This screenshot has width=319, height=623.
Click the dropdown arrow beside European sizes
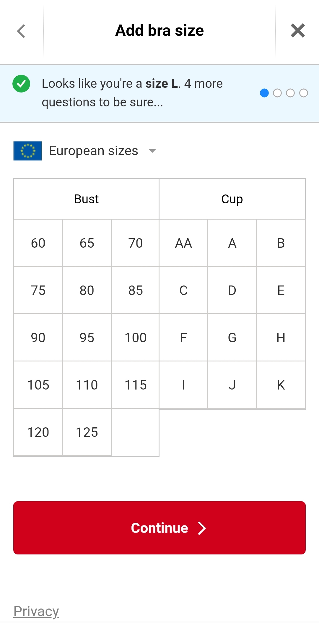coord(152,151)
